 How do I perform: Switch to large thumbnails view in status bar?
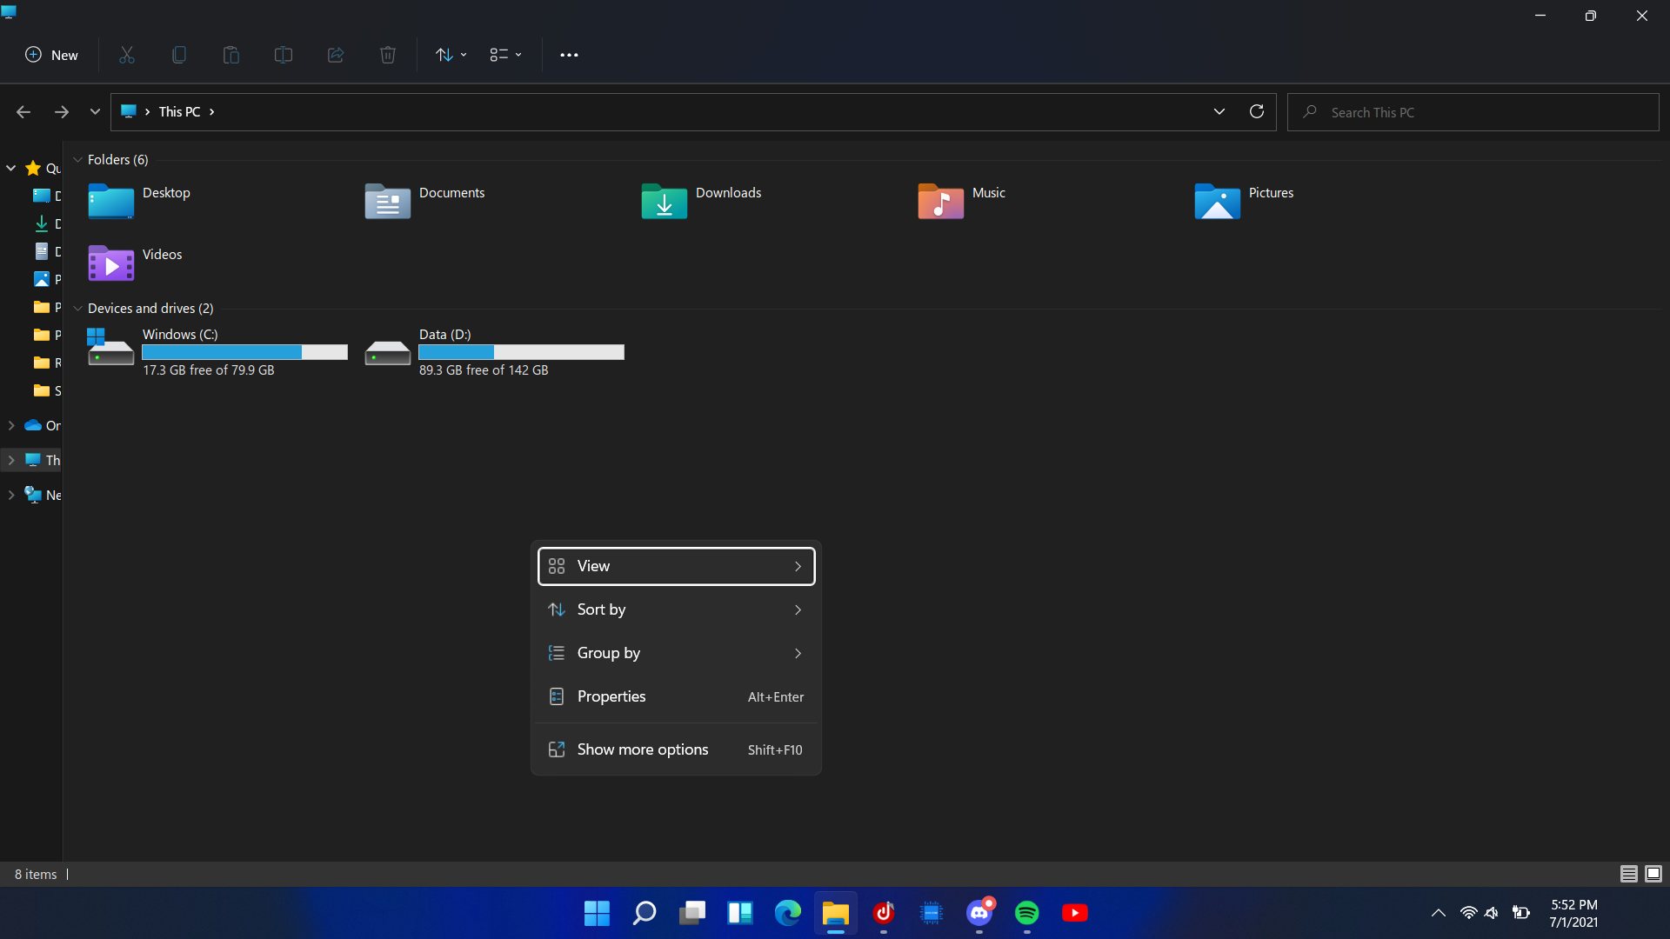[1653, 874]
